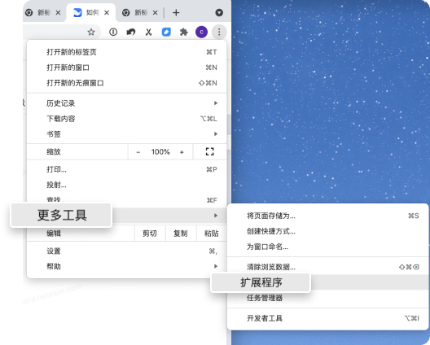Close the active 如何 tab

(x=107, y=12)
